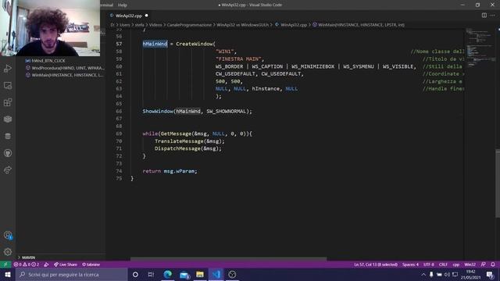Viewport: 500px width, 281px height.
Task: Click the status bar icon left of Live Share
Action: pyautogui.click(x=46, y=265)
